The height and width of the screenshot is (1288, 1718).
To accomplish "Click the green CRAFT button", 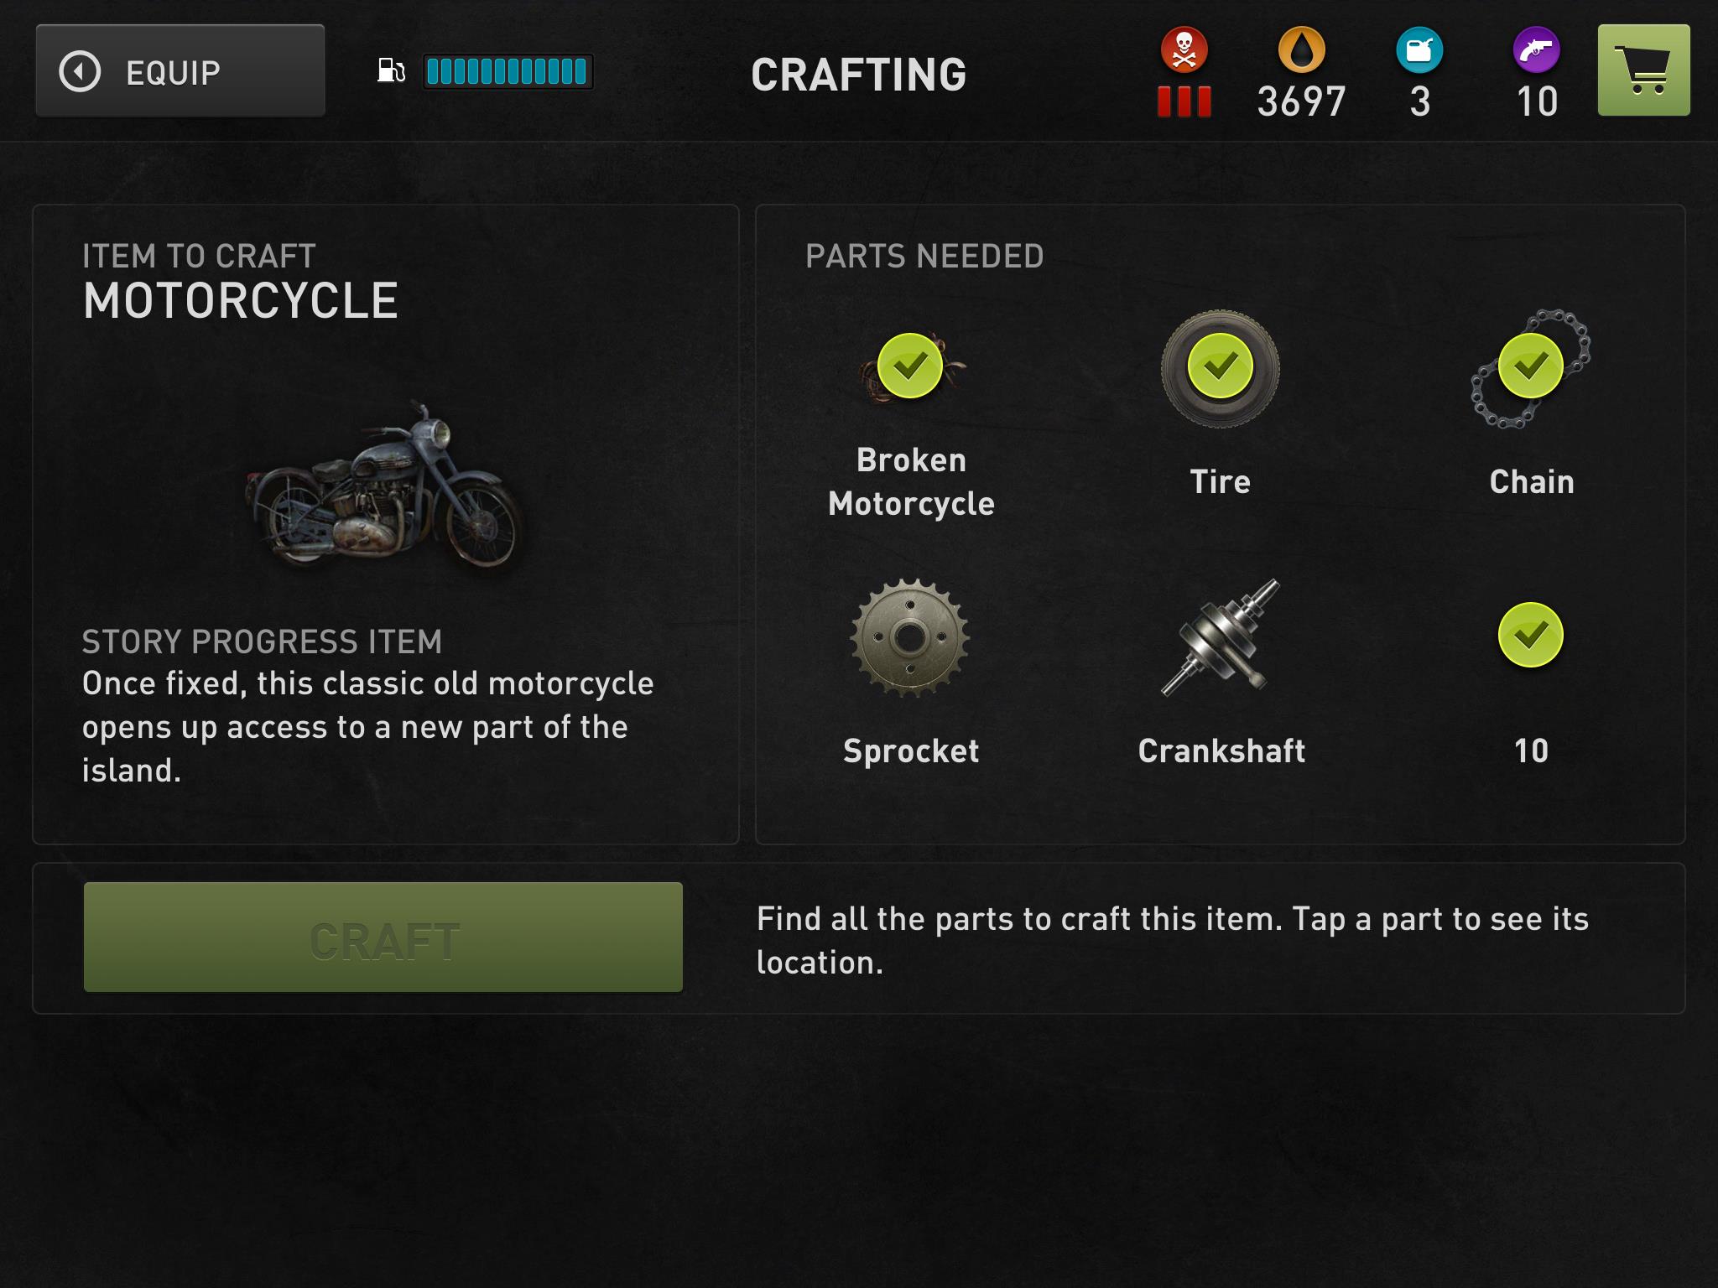I will tap(383, 937).
